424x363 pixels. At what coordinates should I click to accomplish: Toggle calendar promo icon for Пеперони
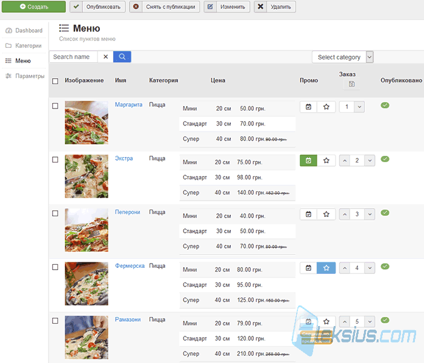[x=308, y=215]
